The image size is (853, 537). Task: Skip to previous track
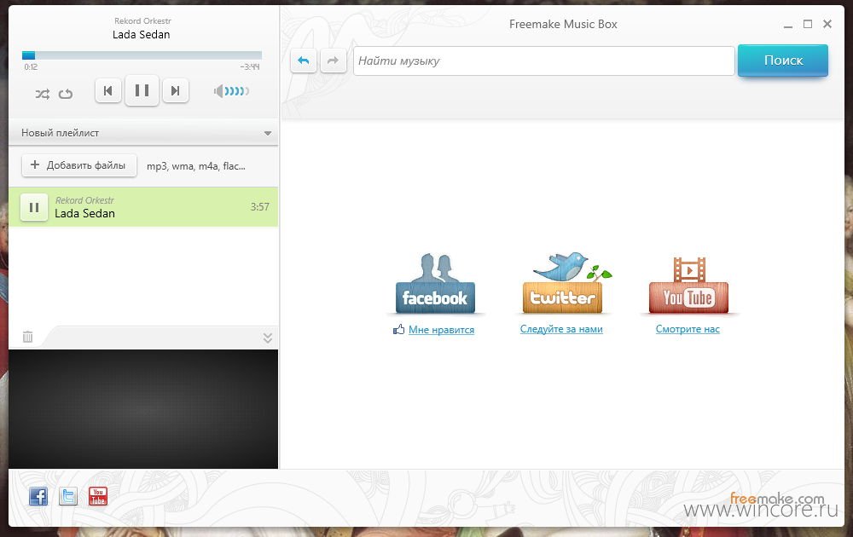tap(107, 90)
